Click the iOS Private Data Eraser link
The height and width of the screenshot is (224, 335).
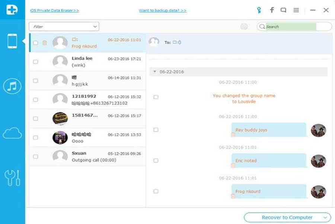coord(54,11)
